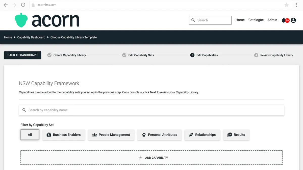Focus the top Search field

tap(210, 20)
